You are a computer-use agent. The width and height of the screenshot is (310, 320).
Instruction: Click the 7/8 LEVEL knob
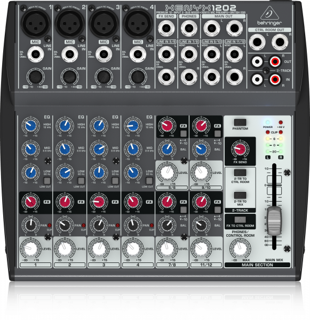coord(167,249)
